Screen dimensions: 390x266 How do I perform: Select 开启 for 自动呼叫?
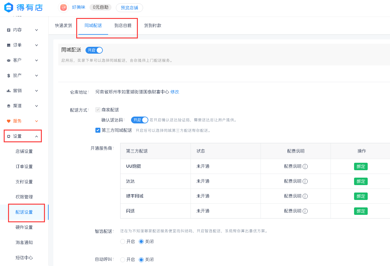(123, 259)
